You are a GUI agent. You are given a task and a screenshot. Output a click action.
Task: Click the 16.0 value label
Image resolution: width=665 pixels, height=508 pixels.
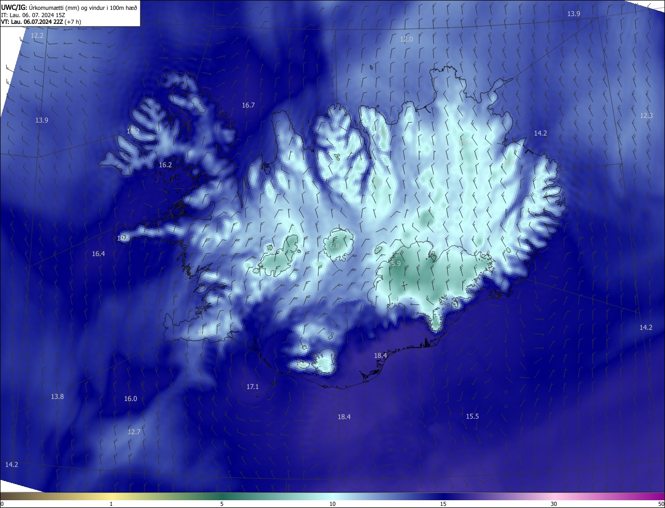[x=130, y=399]
